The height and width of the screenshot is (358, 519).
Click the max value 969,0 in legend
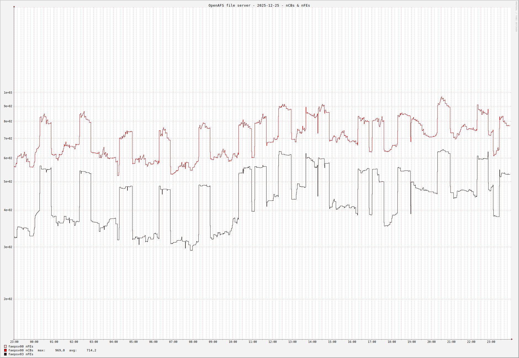(x=60, y=350)
